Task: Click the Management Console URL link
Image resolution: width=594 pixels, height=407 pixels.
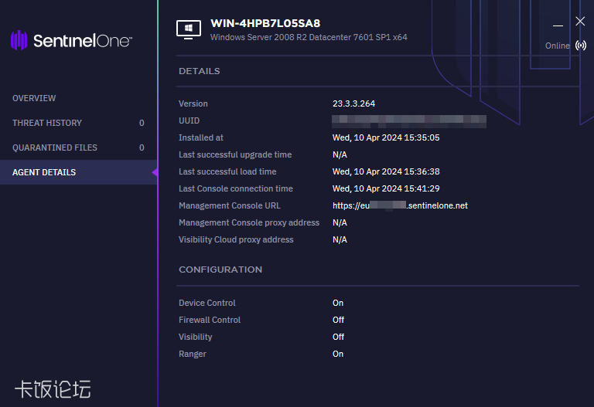Action: (x=400, y=205)
